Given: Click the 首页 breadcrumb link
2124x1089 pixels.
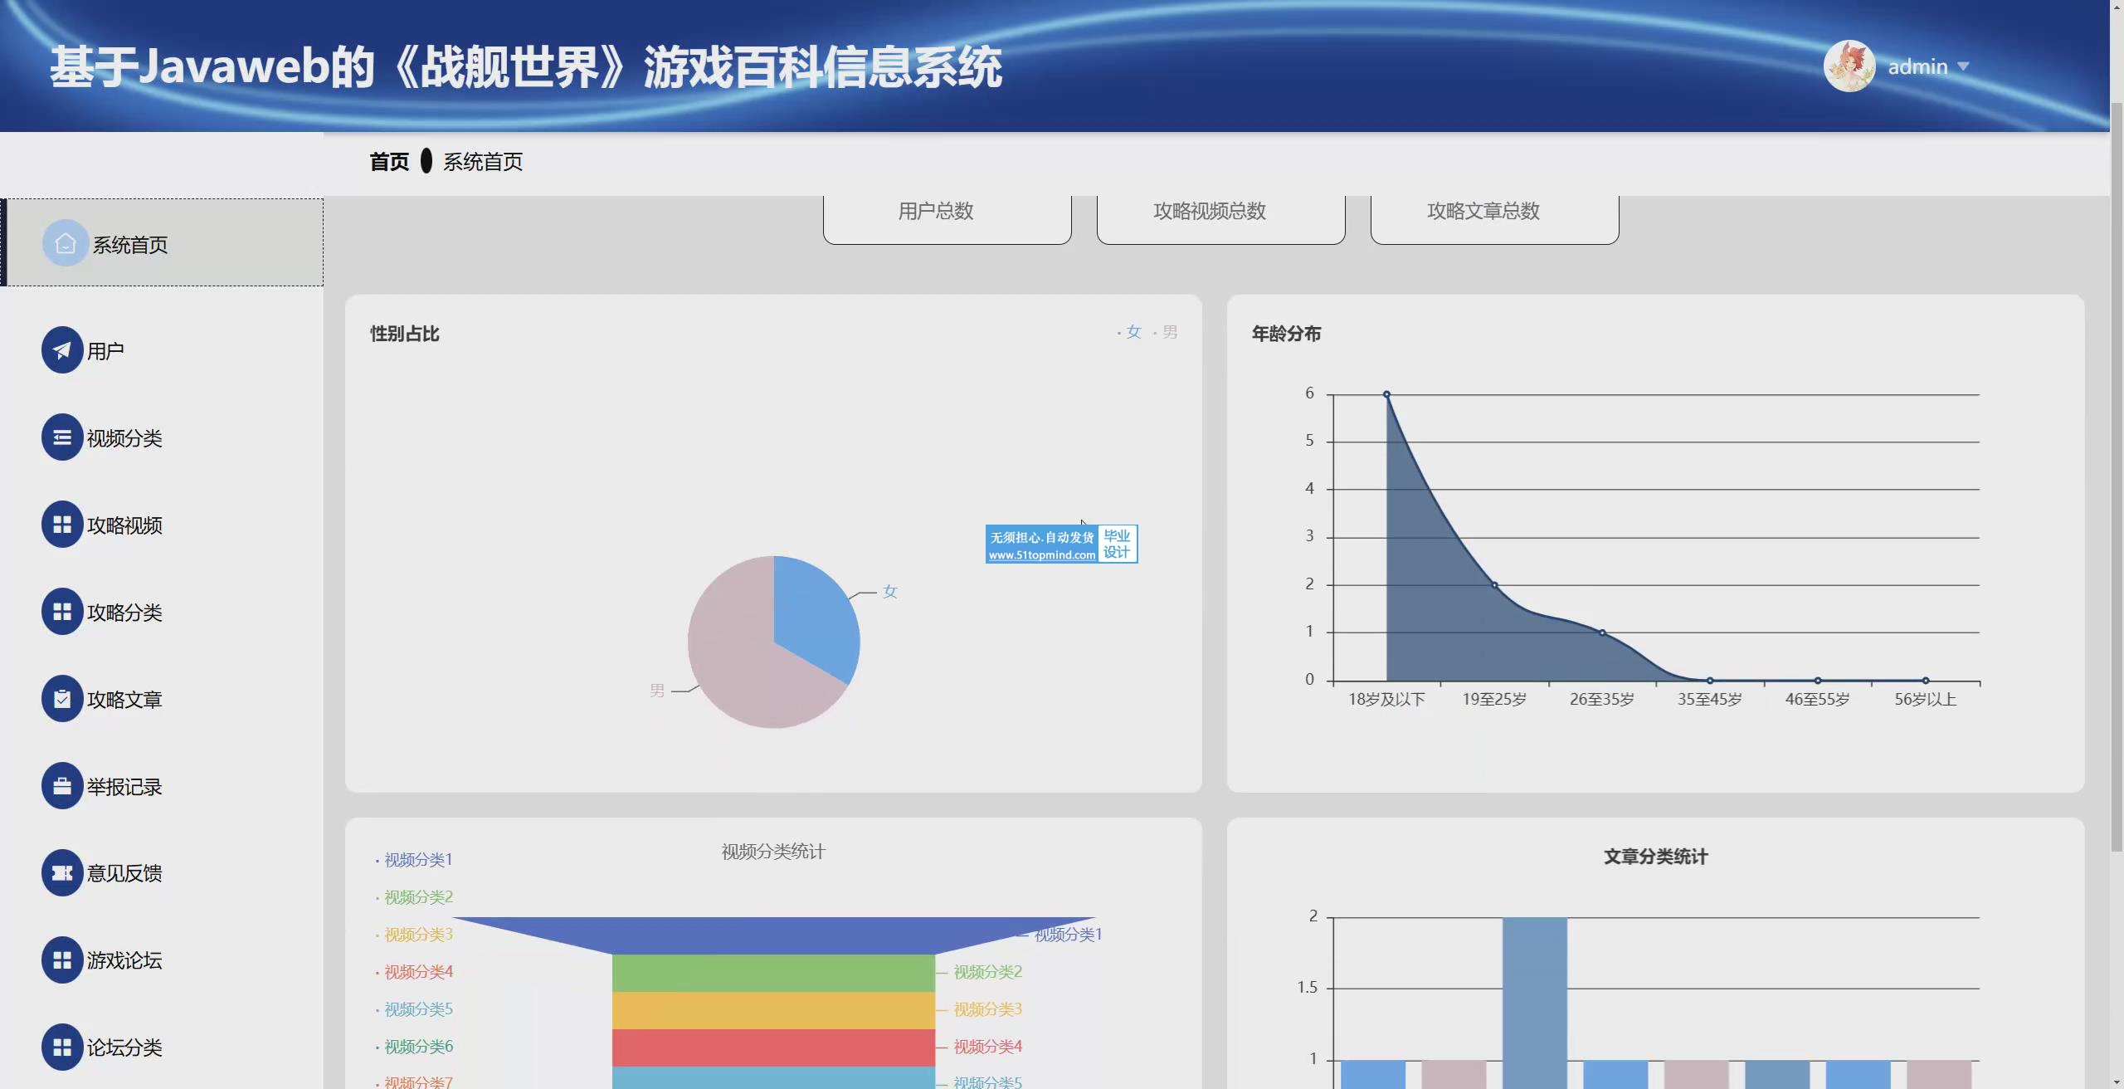Looking at the screenshot, I should [x=389, y=162].
